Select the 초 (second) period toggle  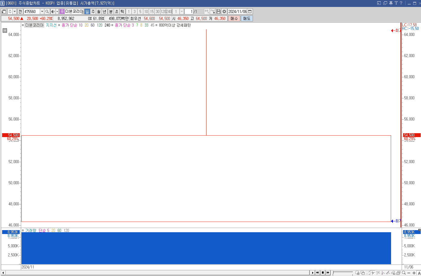(x=117, y=11)
